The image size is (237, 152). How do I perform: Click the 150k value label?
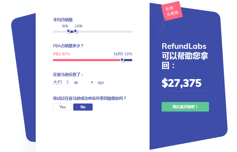coord(78,26)
